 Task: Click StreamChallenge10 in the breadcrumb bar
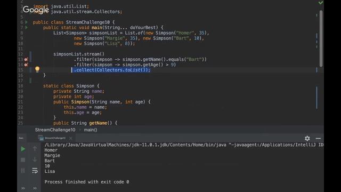(x=55, y=130)
